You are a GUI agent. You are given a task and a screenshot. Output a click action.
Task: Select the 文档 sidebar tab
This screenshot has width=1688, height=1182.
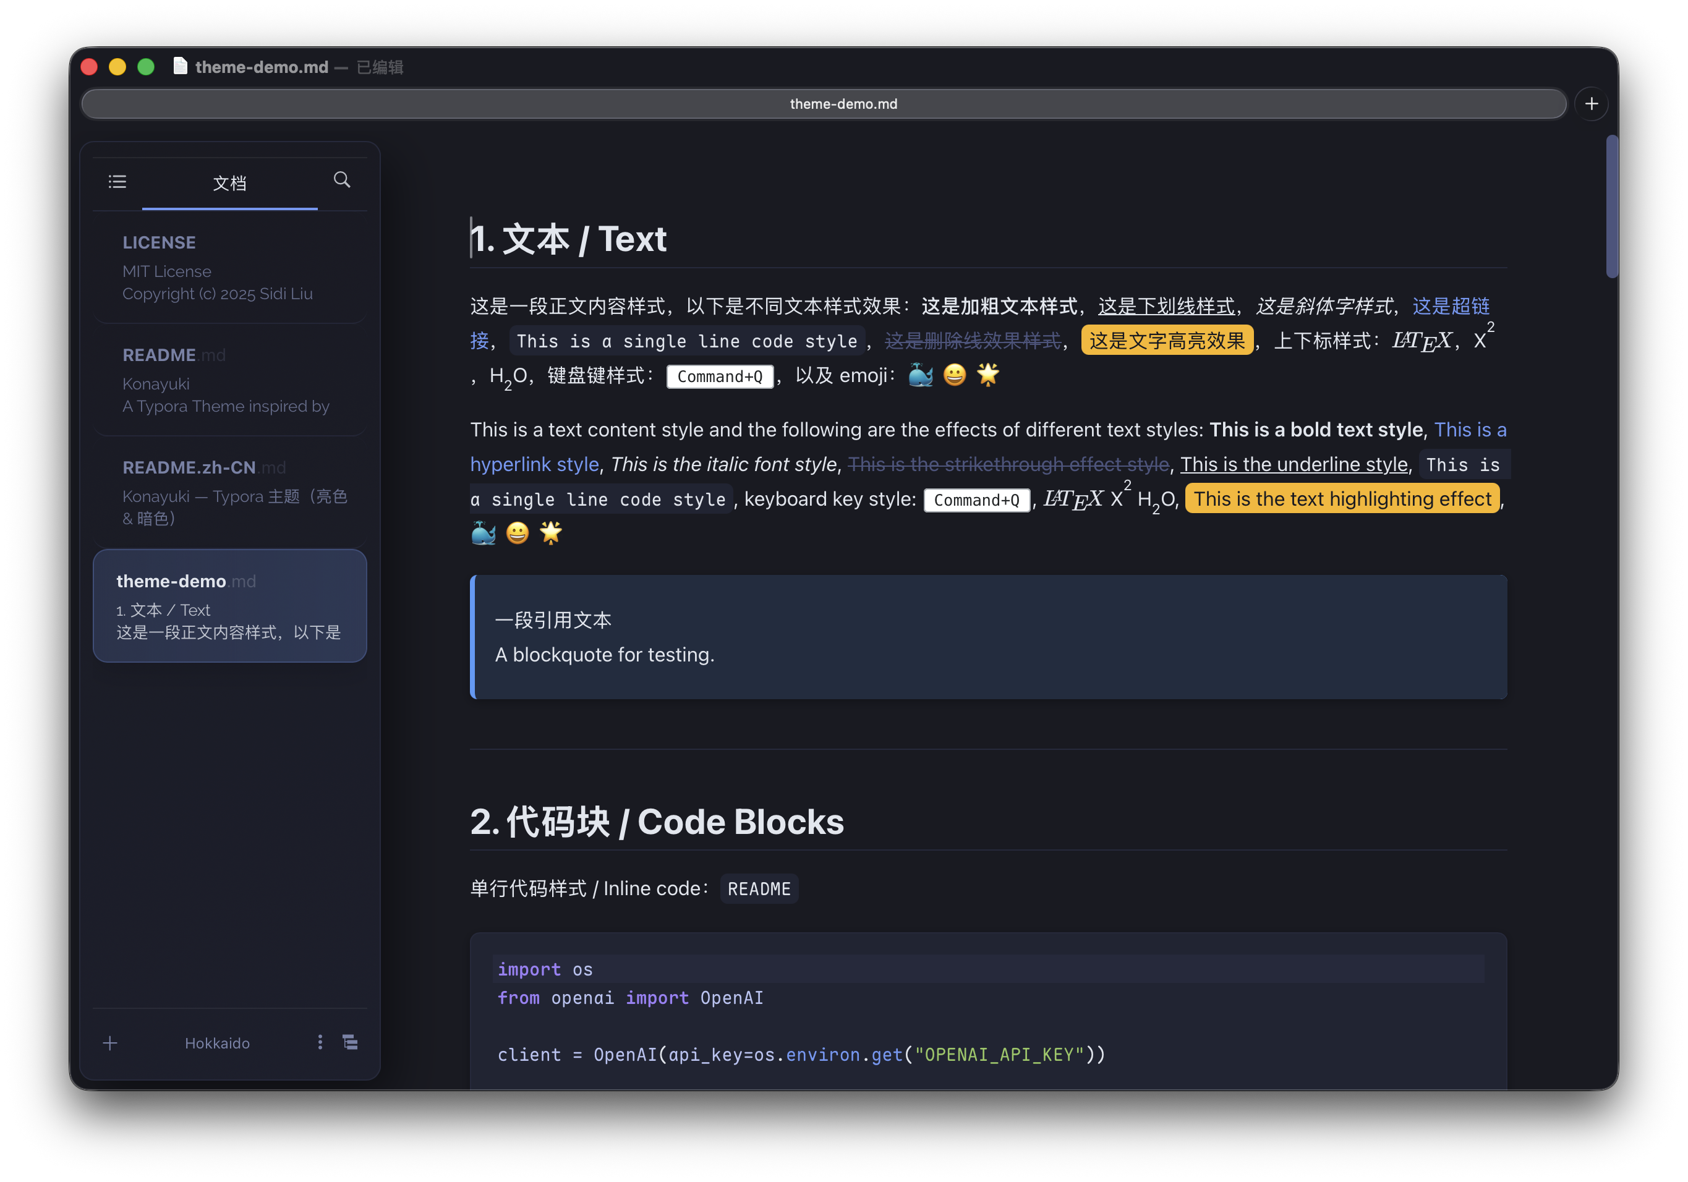[229, 183]
